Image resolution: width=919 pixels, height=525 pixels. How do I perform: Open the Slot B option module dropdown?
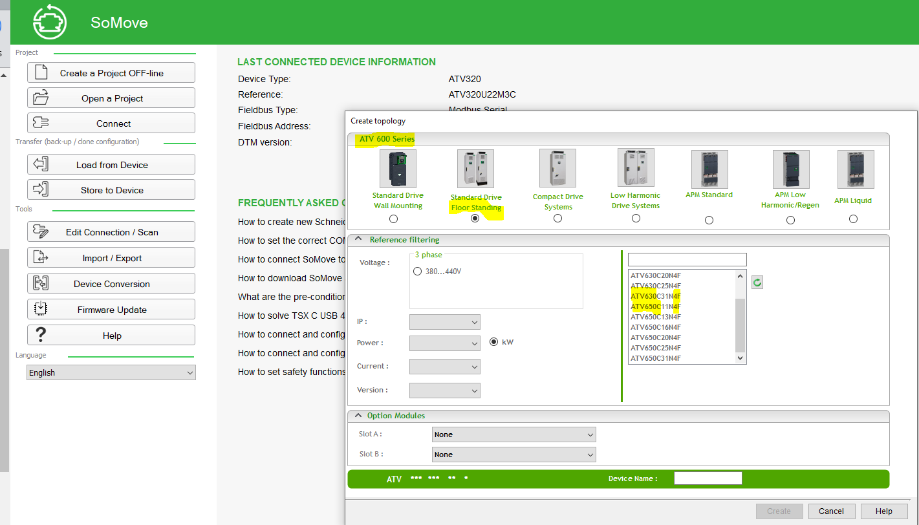coord(514,455)
